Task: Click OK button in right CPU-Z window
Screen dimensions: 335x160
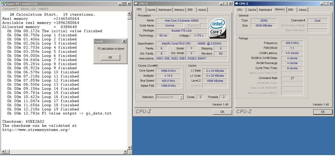Action: [323, 112]
